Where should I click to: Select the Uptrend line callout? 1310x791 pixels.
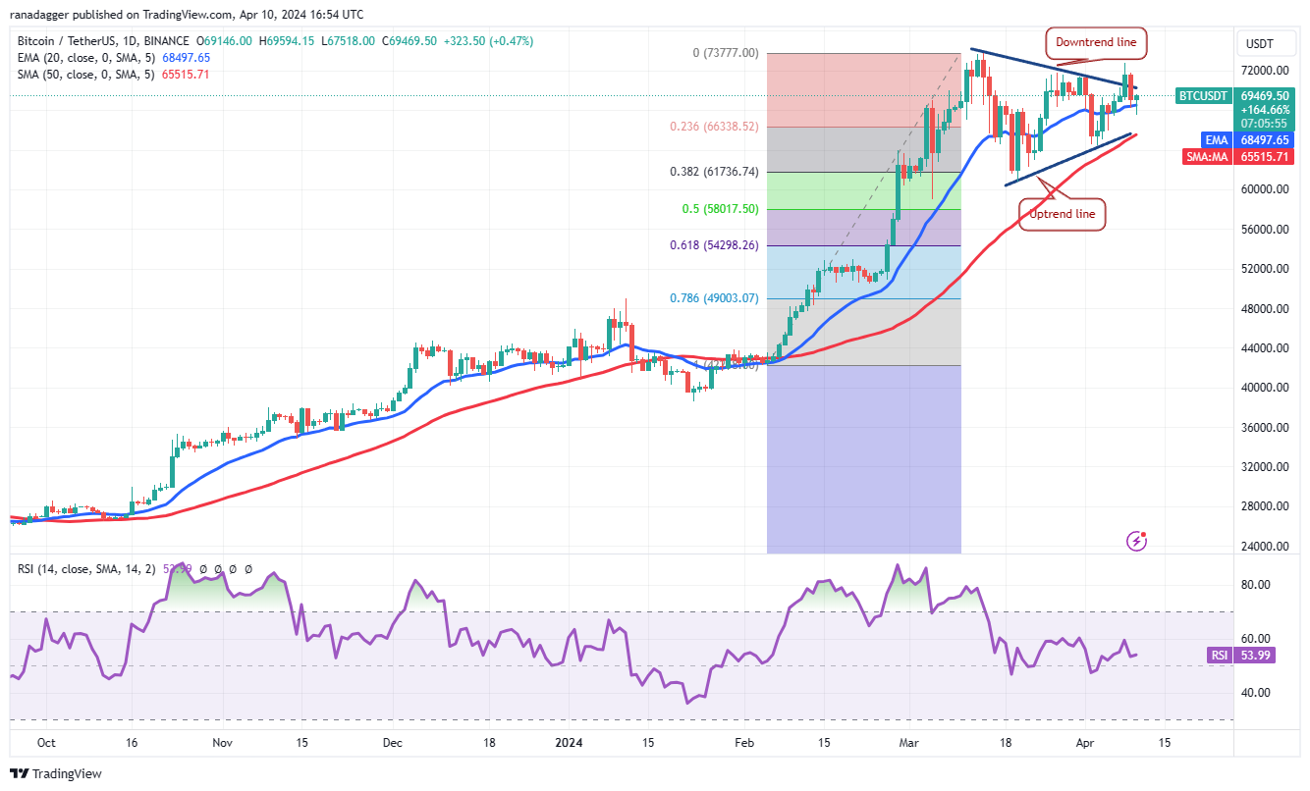tap(1062, 214)
